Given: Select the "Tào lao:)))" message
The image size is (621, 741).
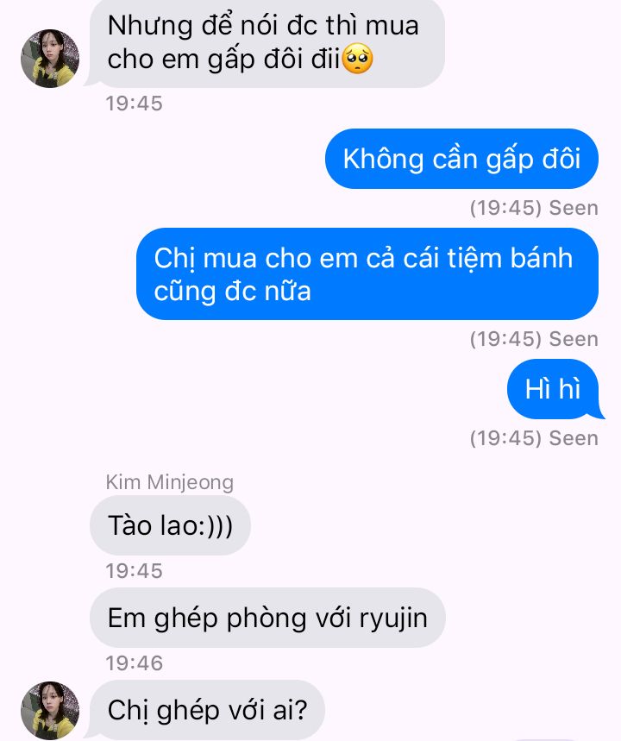Looking at the screenshot, I should (170, 525).
